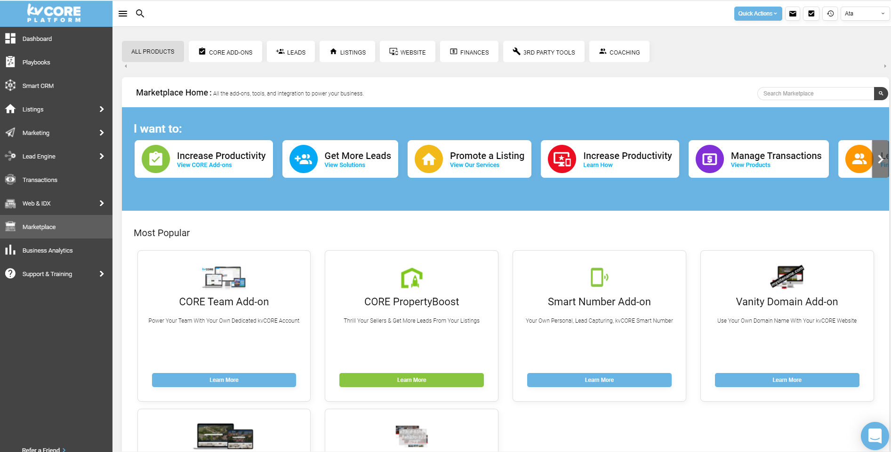This screenshot has height=452, width=891.
Task: Click the Smart CRM sidebar label
Action: point(38,86)
